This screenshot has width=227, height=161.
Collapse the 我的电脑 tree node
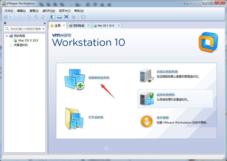tap(7, 36)
